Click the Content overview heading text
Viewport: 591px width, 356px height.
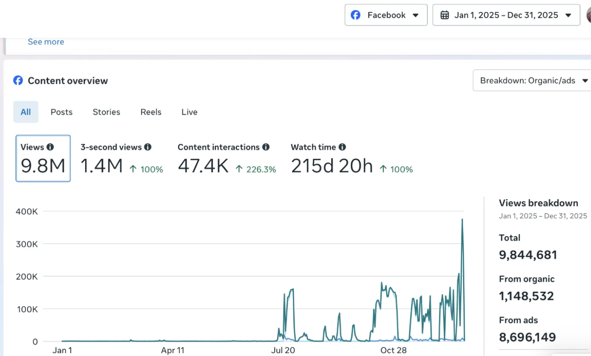point(68,81)
